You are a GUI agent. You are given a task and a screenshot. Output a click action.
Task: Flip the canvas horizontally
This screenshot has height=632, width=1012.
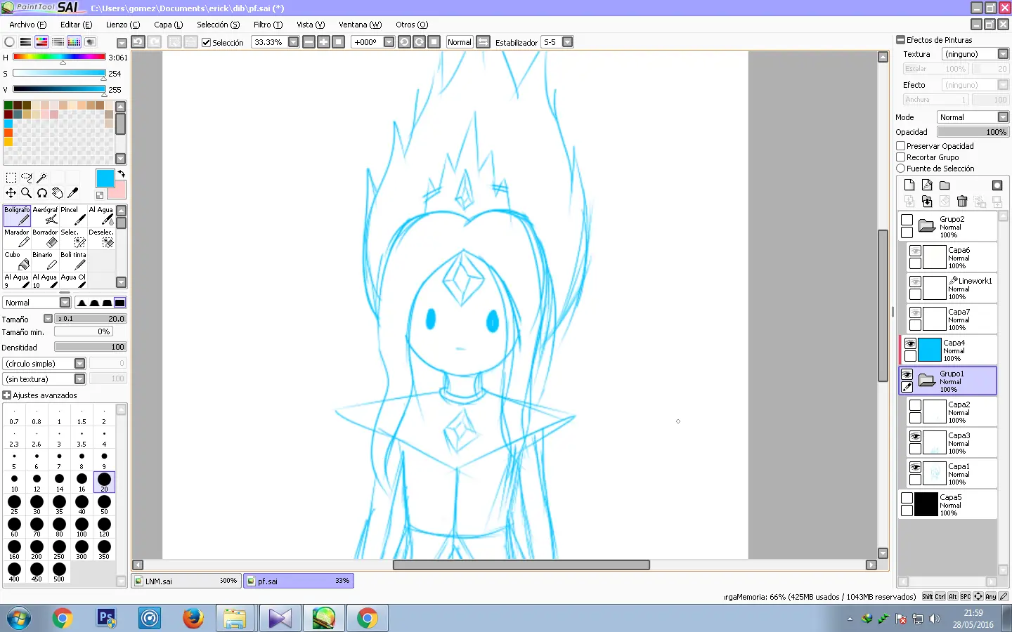click(x=483, y=42)
